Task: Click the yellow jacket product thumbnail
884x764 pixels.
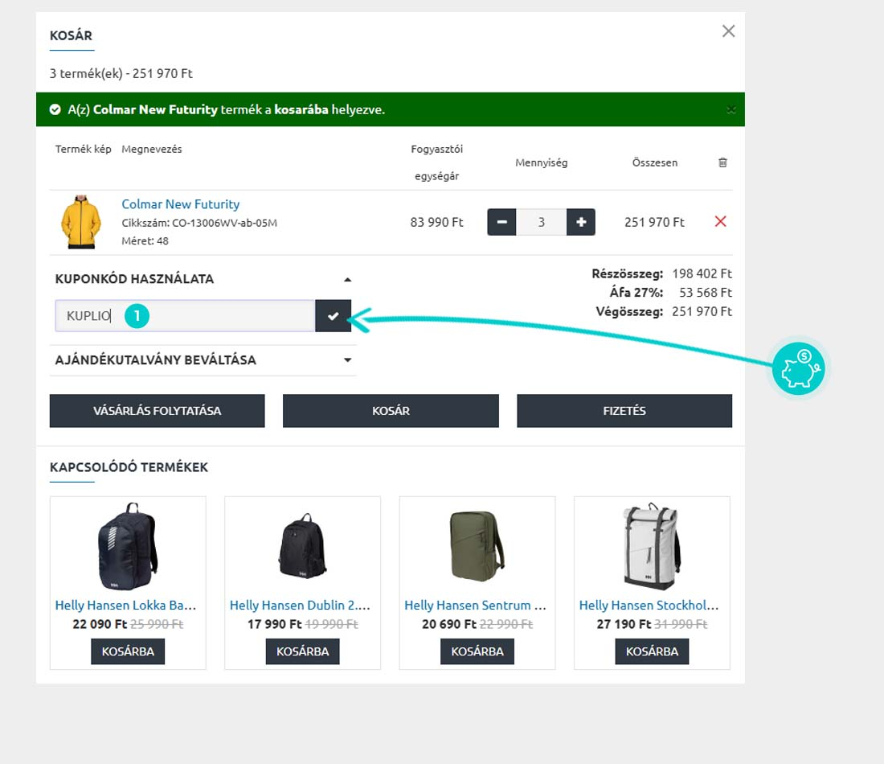Action: click(80, 223)
